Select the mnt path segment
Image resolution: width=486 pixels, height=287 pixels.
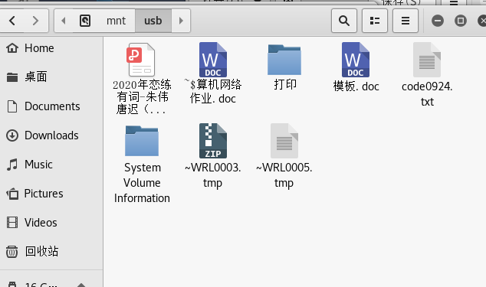(x=116, y=21)
